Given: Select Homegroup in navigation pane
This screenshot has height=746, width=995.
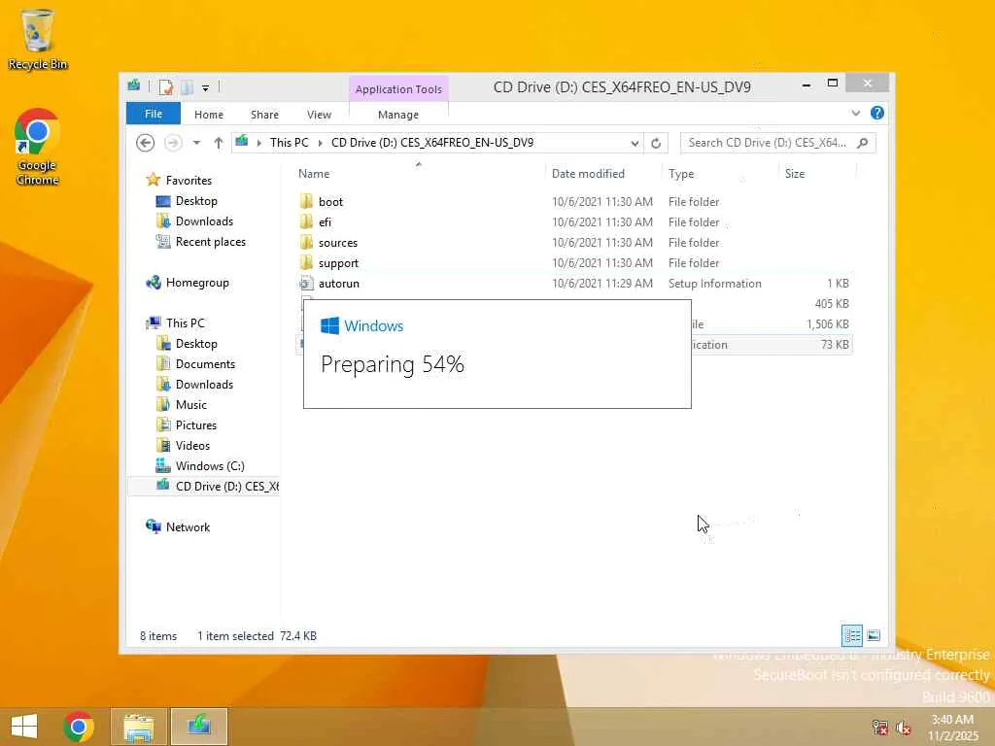Looking at the screenshot, I should click(196, 283).
